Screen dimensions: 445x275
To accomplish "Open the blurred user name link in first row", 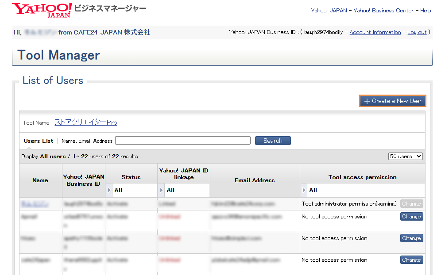I will 35,204.
